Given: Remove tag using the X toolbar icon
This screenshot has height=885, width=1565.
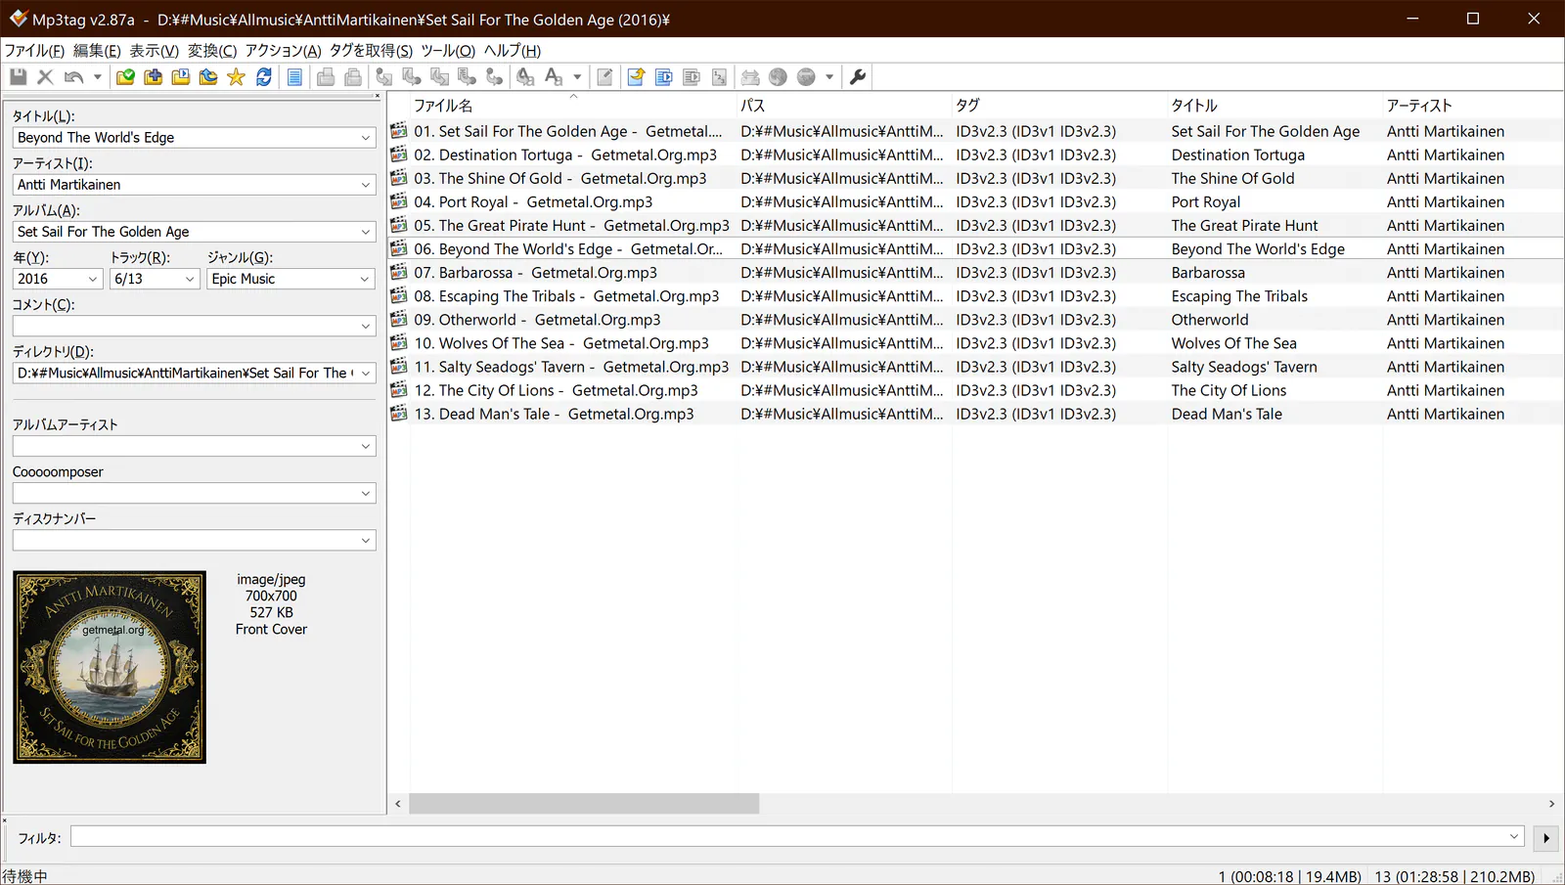Looking at the screenshot, I should point(45,77).
